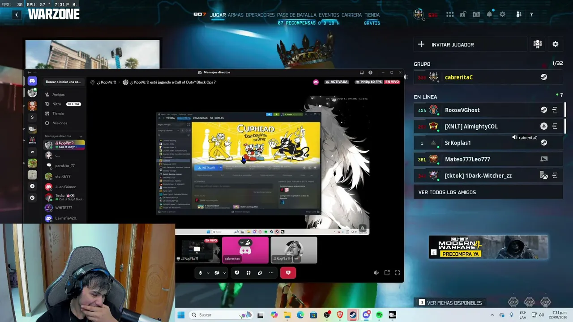This screenshot has height=322, width=573.
Task: Select the En Vivo stream thumbnail tile
Action: [x=197, y=250]
